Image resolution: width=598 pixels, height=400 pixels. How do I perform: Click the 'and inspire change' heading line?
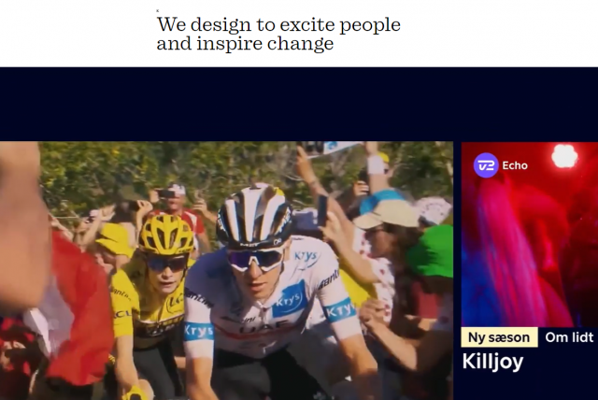click(245, 44)
